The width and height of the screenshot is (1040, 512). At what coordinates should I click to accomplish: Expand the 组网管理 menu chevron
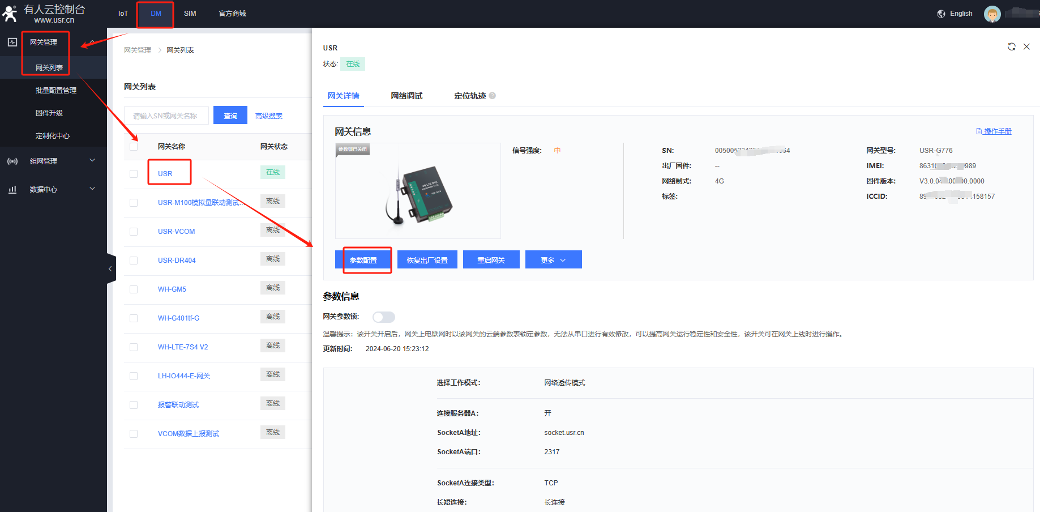(92, 161)
